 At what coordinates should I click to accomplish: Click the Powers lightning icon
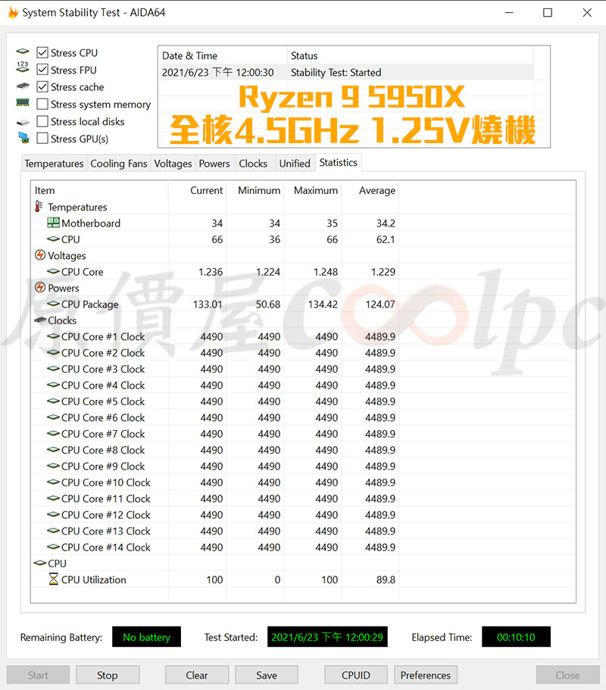(x=40, y=287)
